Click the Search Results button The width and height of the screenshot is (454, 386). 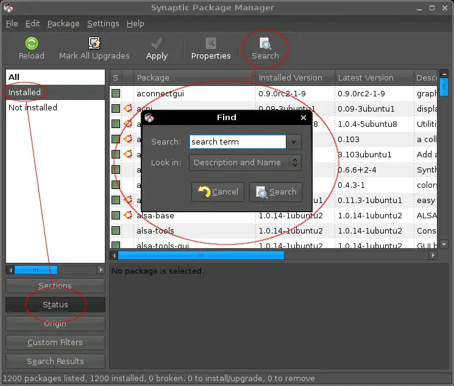coord(55,362)
